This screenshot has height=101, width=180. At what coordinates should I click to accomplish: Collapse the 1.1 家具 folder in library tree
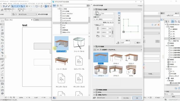point(58,9)
